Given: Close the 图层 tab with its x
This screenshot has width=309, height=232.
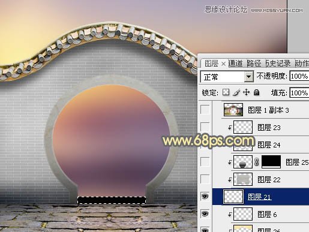Looking at the screenshot, I should click(x=223, y=64).
